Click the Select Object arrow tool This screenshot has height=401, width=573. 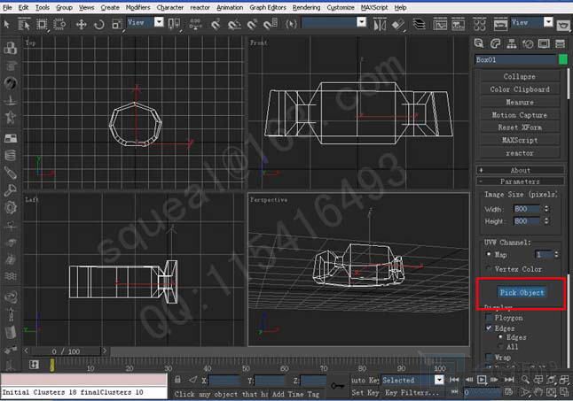(x=7, y=24)
